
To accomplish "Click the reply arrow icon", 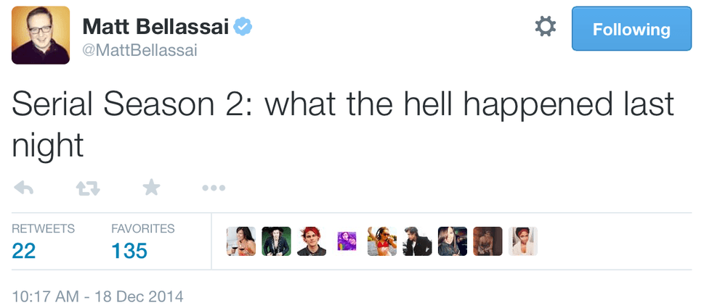I will click(24, 188).
